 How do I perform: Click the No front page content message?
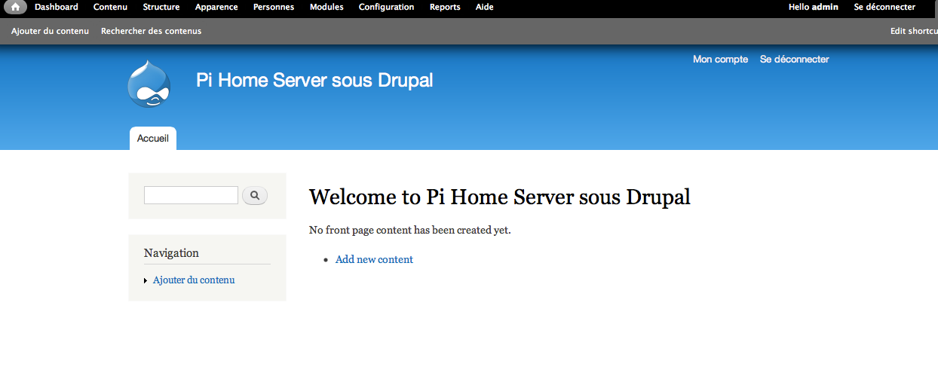(x=410, y=230)
